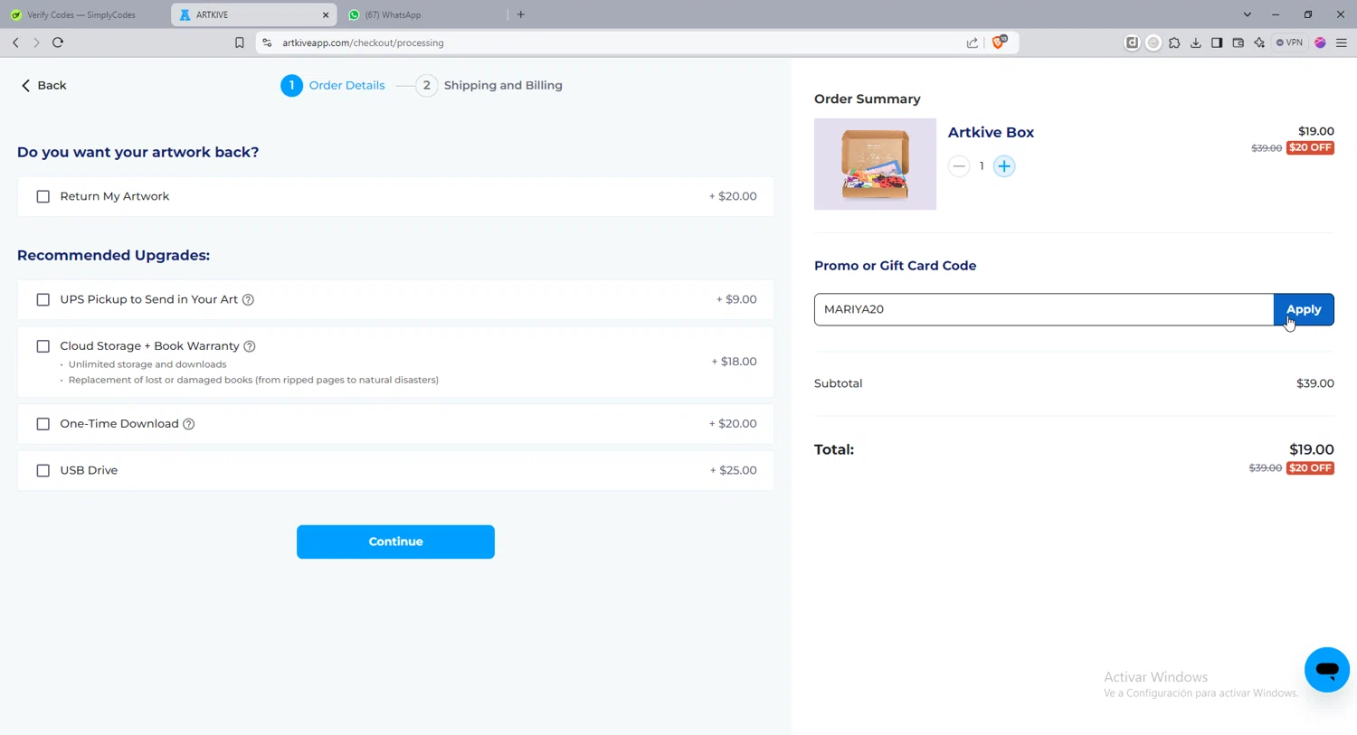Open the browser profile avatar
This screenshot has height=735, width=1357.
pos(1320,42)
